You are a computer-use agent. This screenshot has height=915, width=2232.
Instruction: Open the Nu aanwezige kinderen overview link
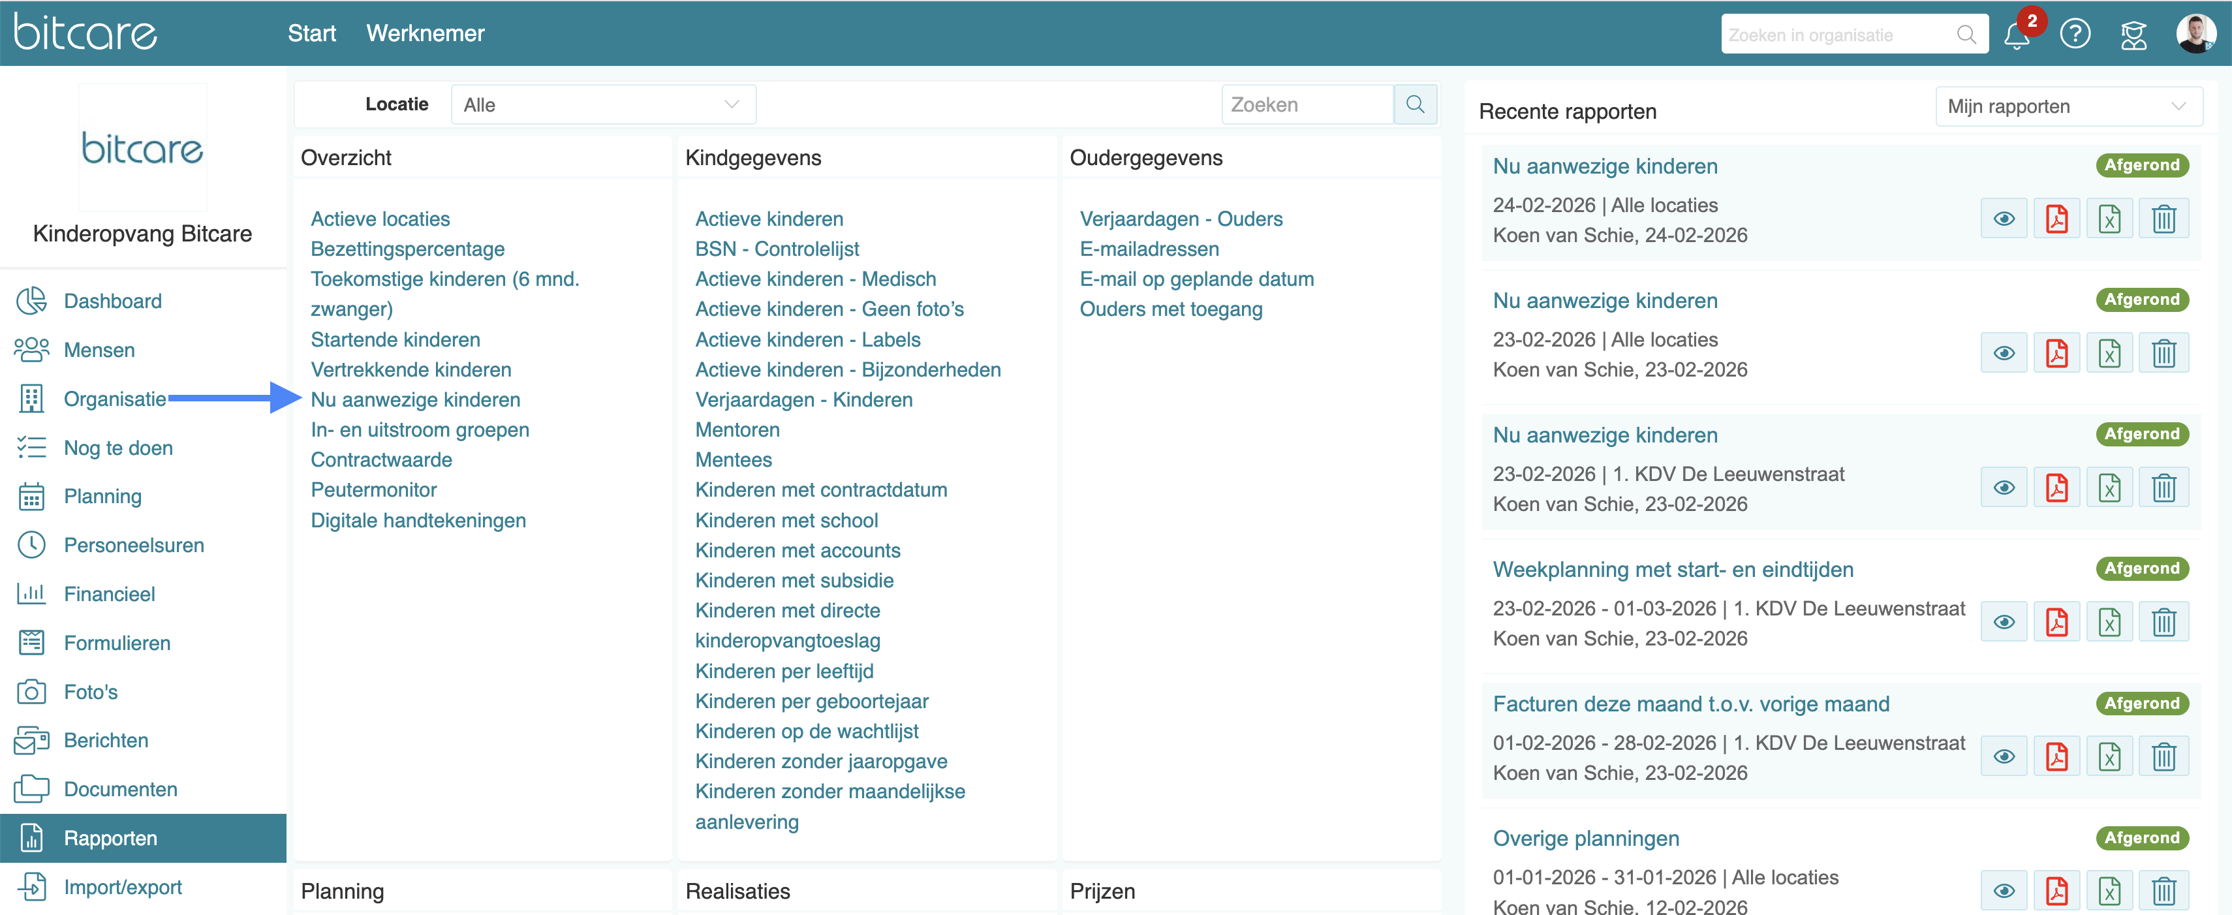(415, 399)
